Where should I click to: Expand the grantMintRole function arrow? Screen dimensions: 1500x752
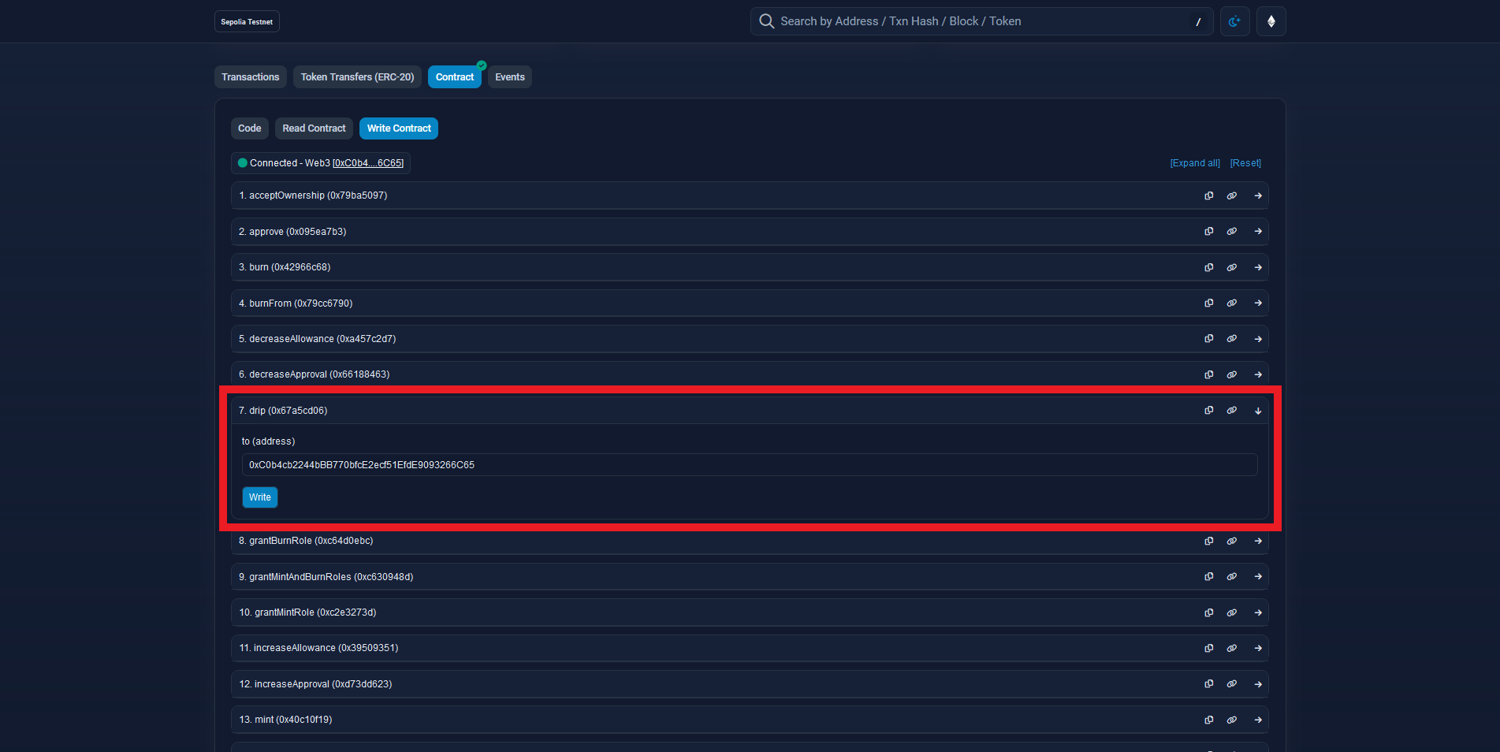click(1258, 612)
